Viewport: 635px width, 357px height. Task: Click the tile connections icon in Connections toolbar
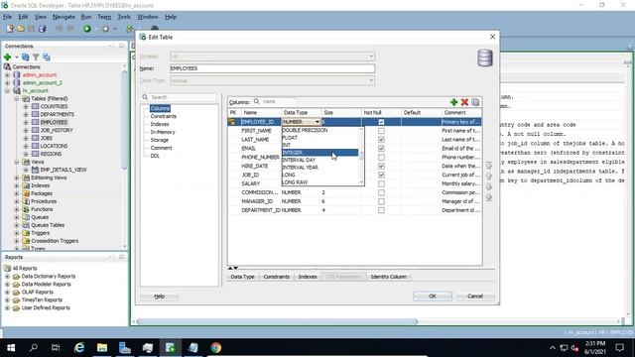[47, 58]
